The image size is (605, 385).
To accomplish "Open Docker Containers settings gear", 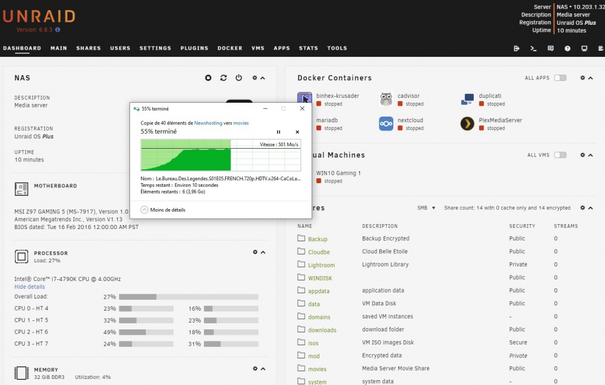I will click(x=583, y=78).
